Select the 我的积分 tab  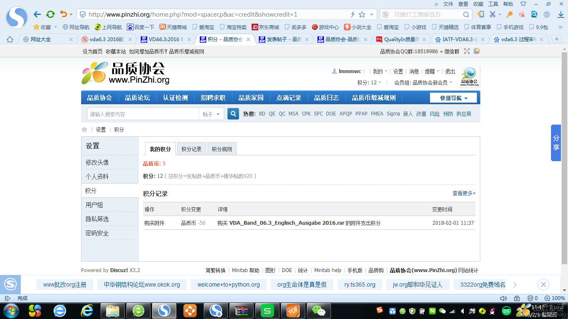160,149
